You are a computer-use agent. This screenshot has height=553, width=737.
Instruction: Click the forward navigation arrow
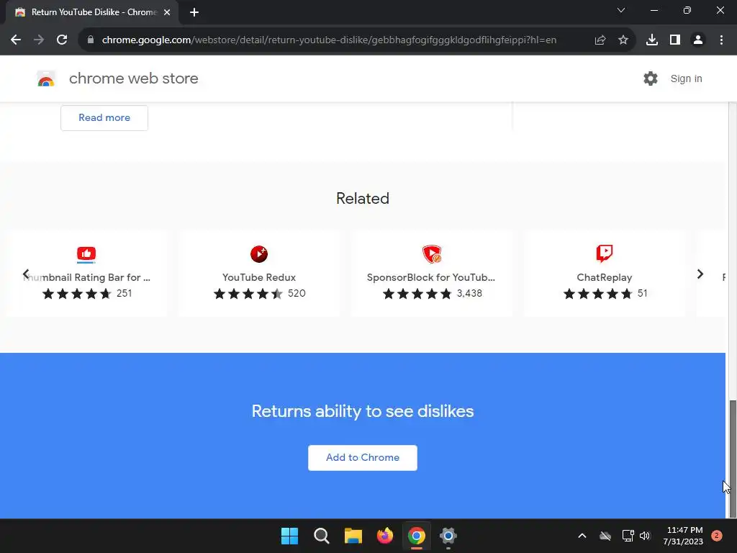coord(39,40)
